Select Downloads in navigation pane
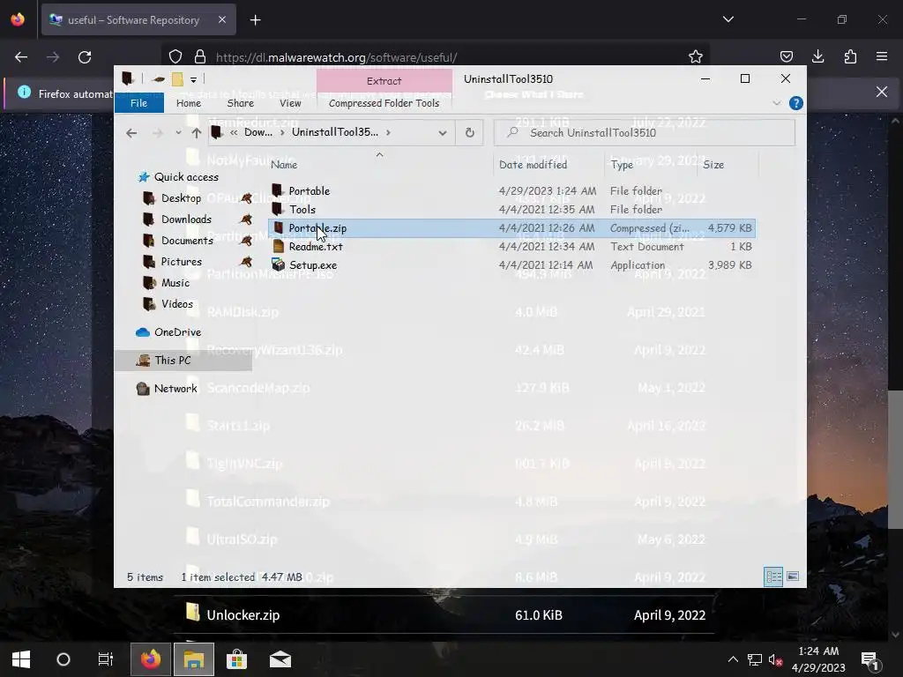 tap(186, 219)
